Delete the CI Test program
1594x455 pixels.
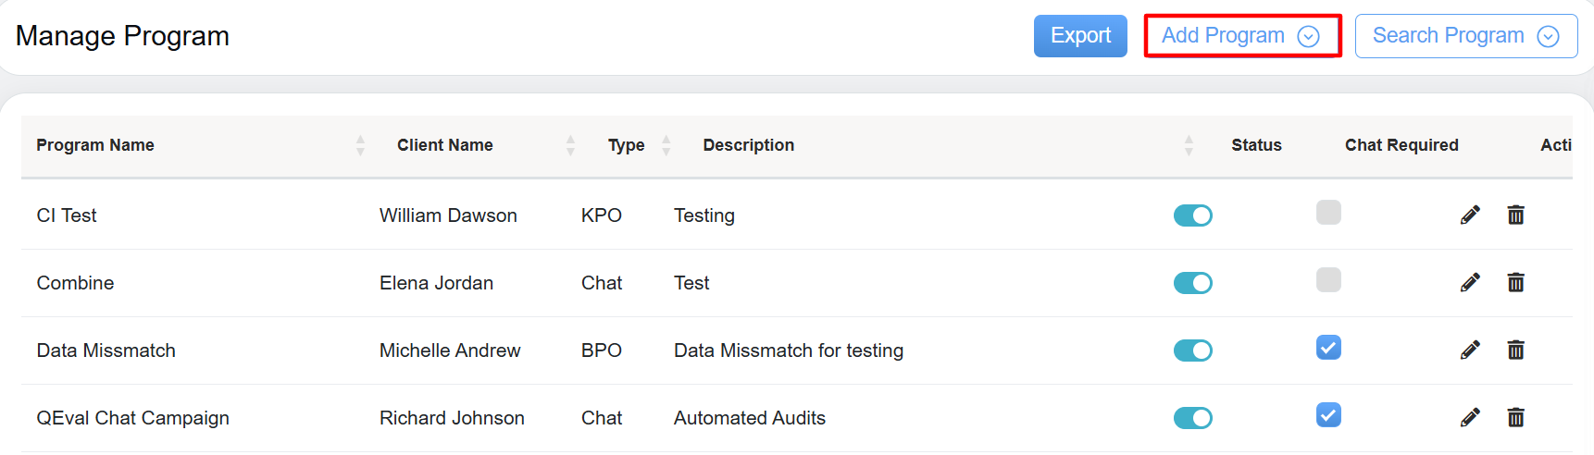(1515, 215)
